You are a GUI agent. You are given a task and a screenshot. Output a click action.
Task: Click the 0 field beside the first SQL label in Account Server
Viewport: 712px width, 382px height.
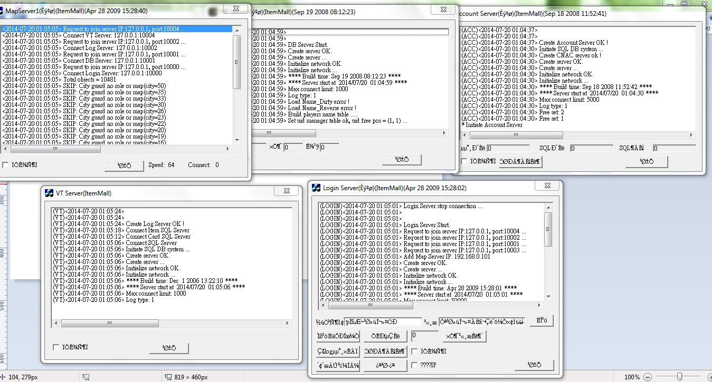point(591,149)
